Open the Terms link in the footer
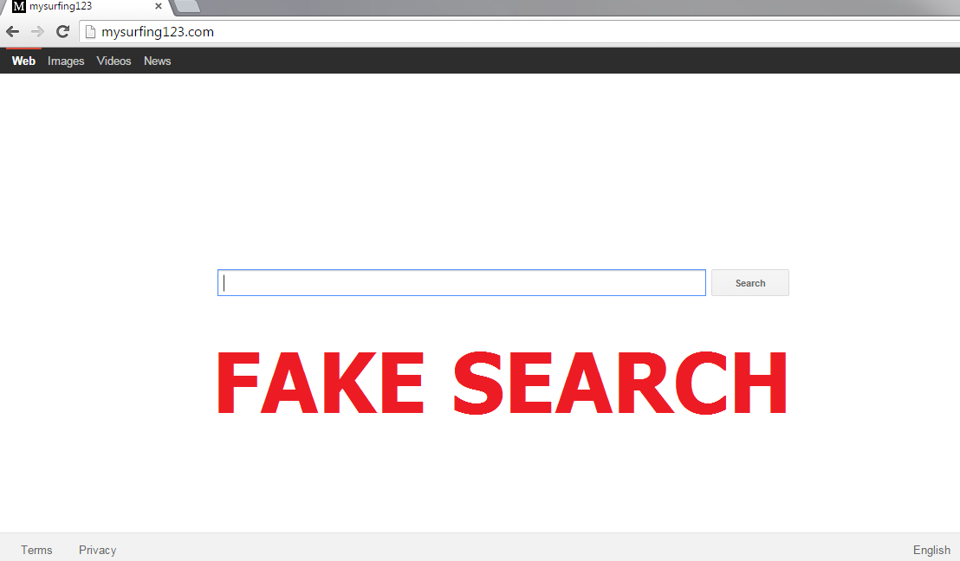The height and width of the screenshot is (561, 960). coord(36,550)
